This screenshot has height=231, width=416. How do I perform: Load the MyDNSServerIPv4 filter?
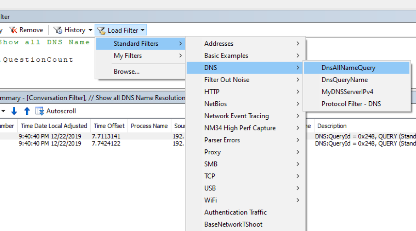tap(357, 92)
